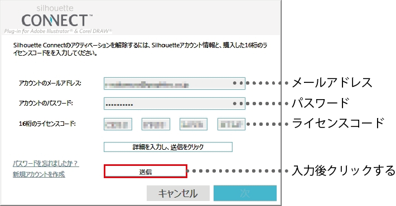Click the ライセンスコード annotation text
Viewport: 396px width, 206px height.
[x=338, y=123]
